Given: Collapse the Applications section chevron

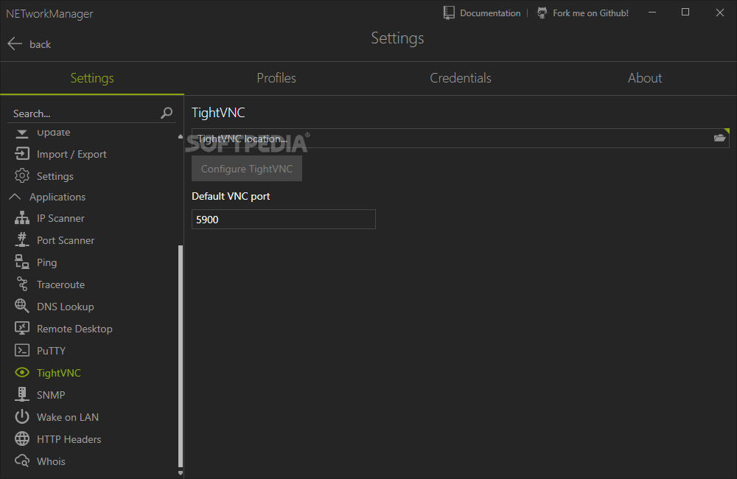Looking at the screenshot, I should point(15,197).
